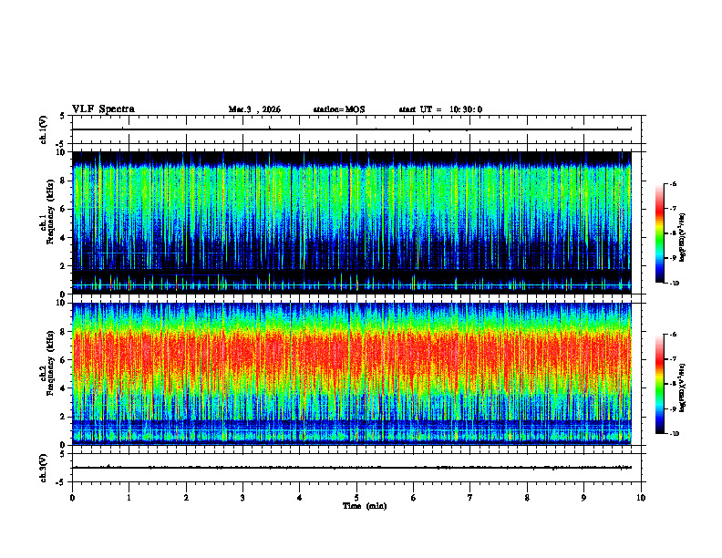The image size is (722, 558).
Task: Click the "Time (min)" axis title
Action: pos(365,506)
